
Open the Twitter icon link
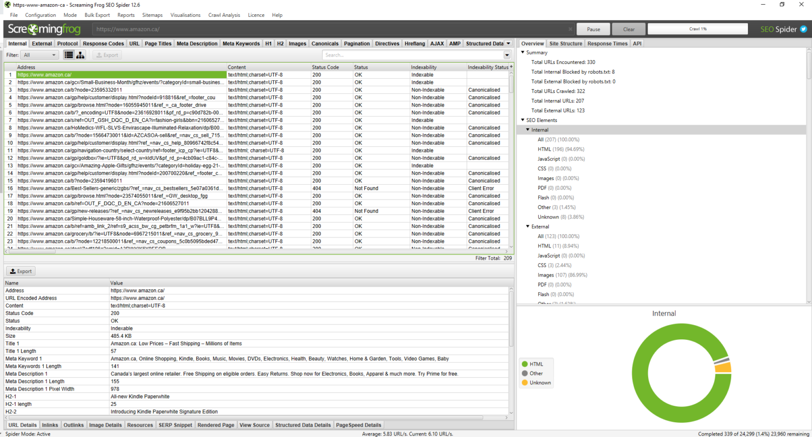point(804,29)
